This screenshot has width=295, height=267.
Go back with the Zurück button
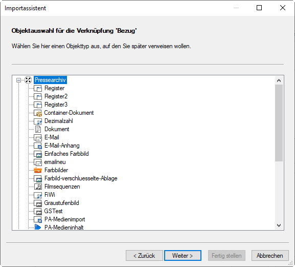pyautogui.click(x=144, y=256)
